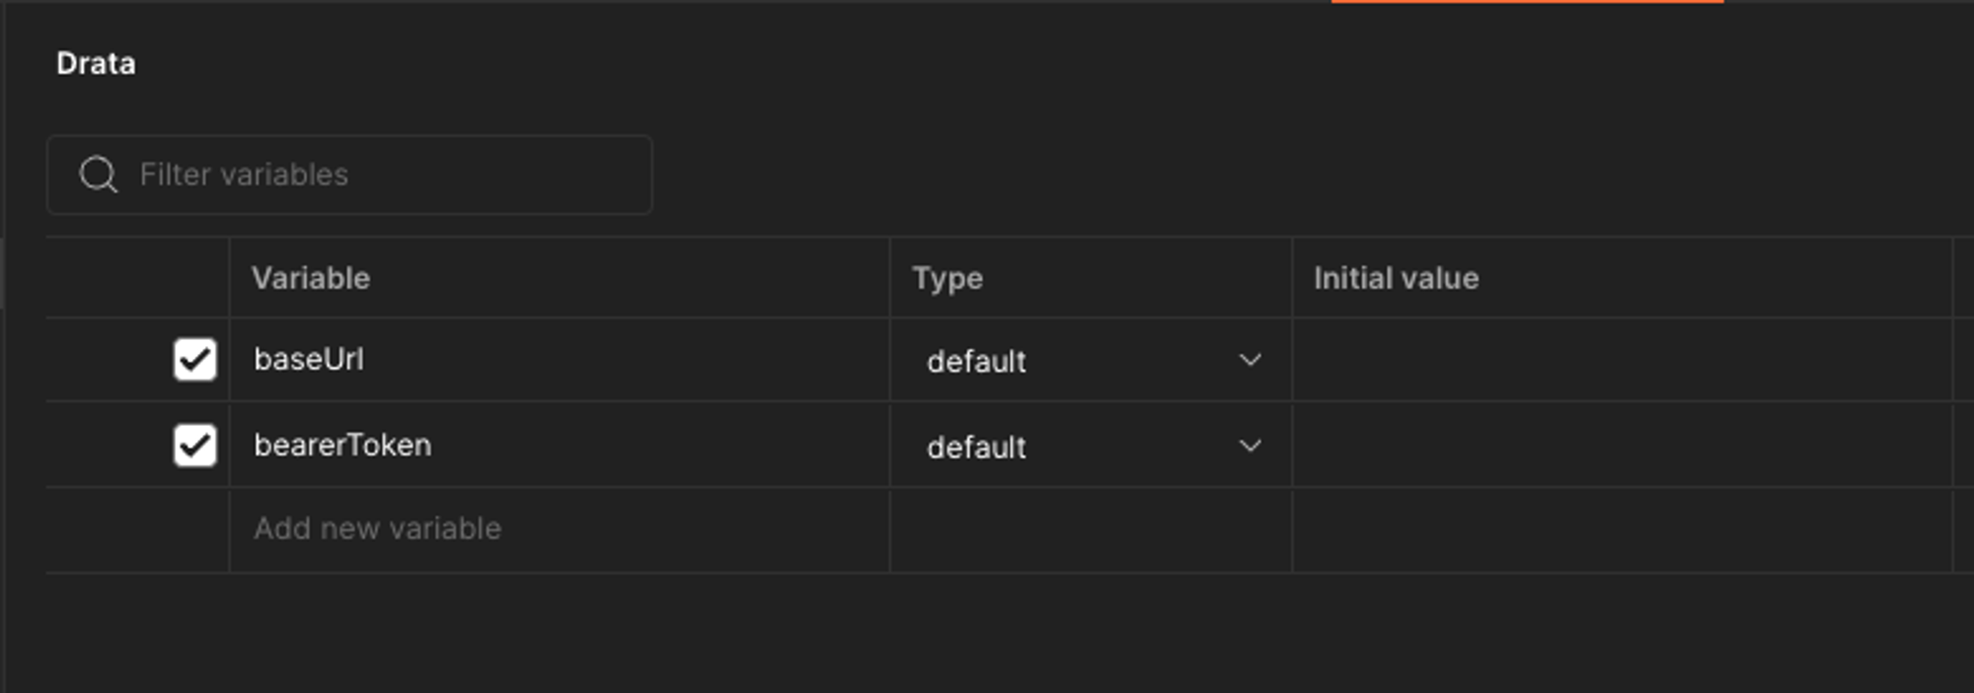Click inside the Filter variables field
This screenshot has height=693, width=1974.
345,173
